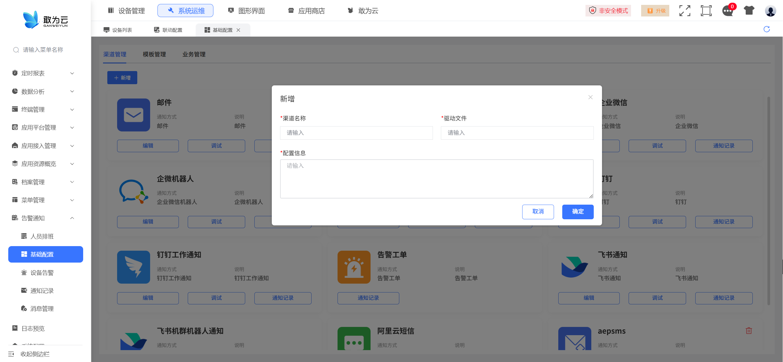
Task: Close the 新增 dialog with X
Action: [590, 97]
